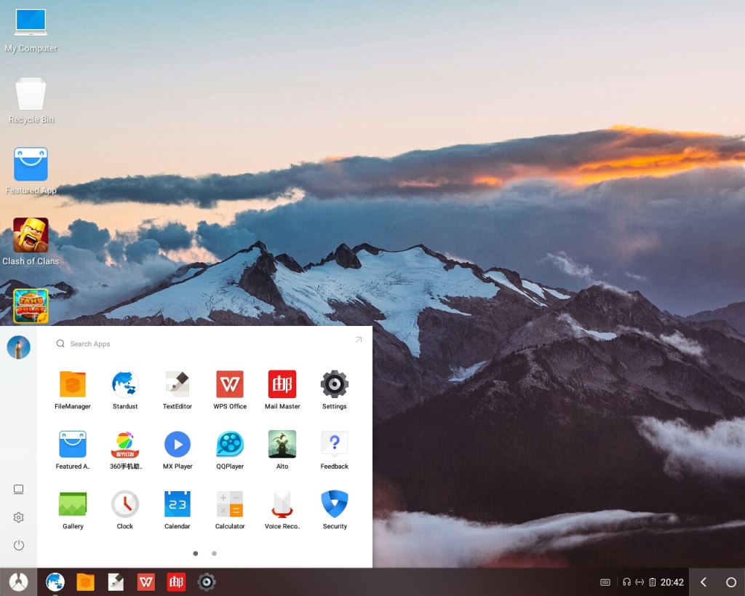Open FileManager in the app launcher

point(73,389)
